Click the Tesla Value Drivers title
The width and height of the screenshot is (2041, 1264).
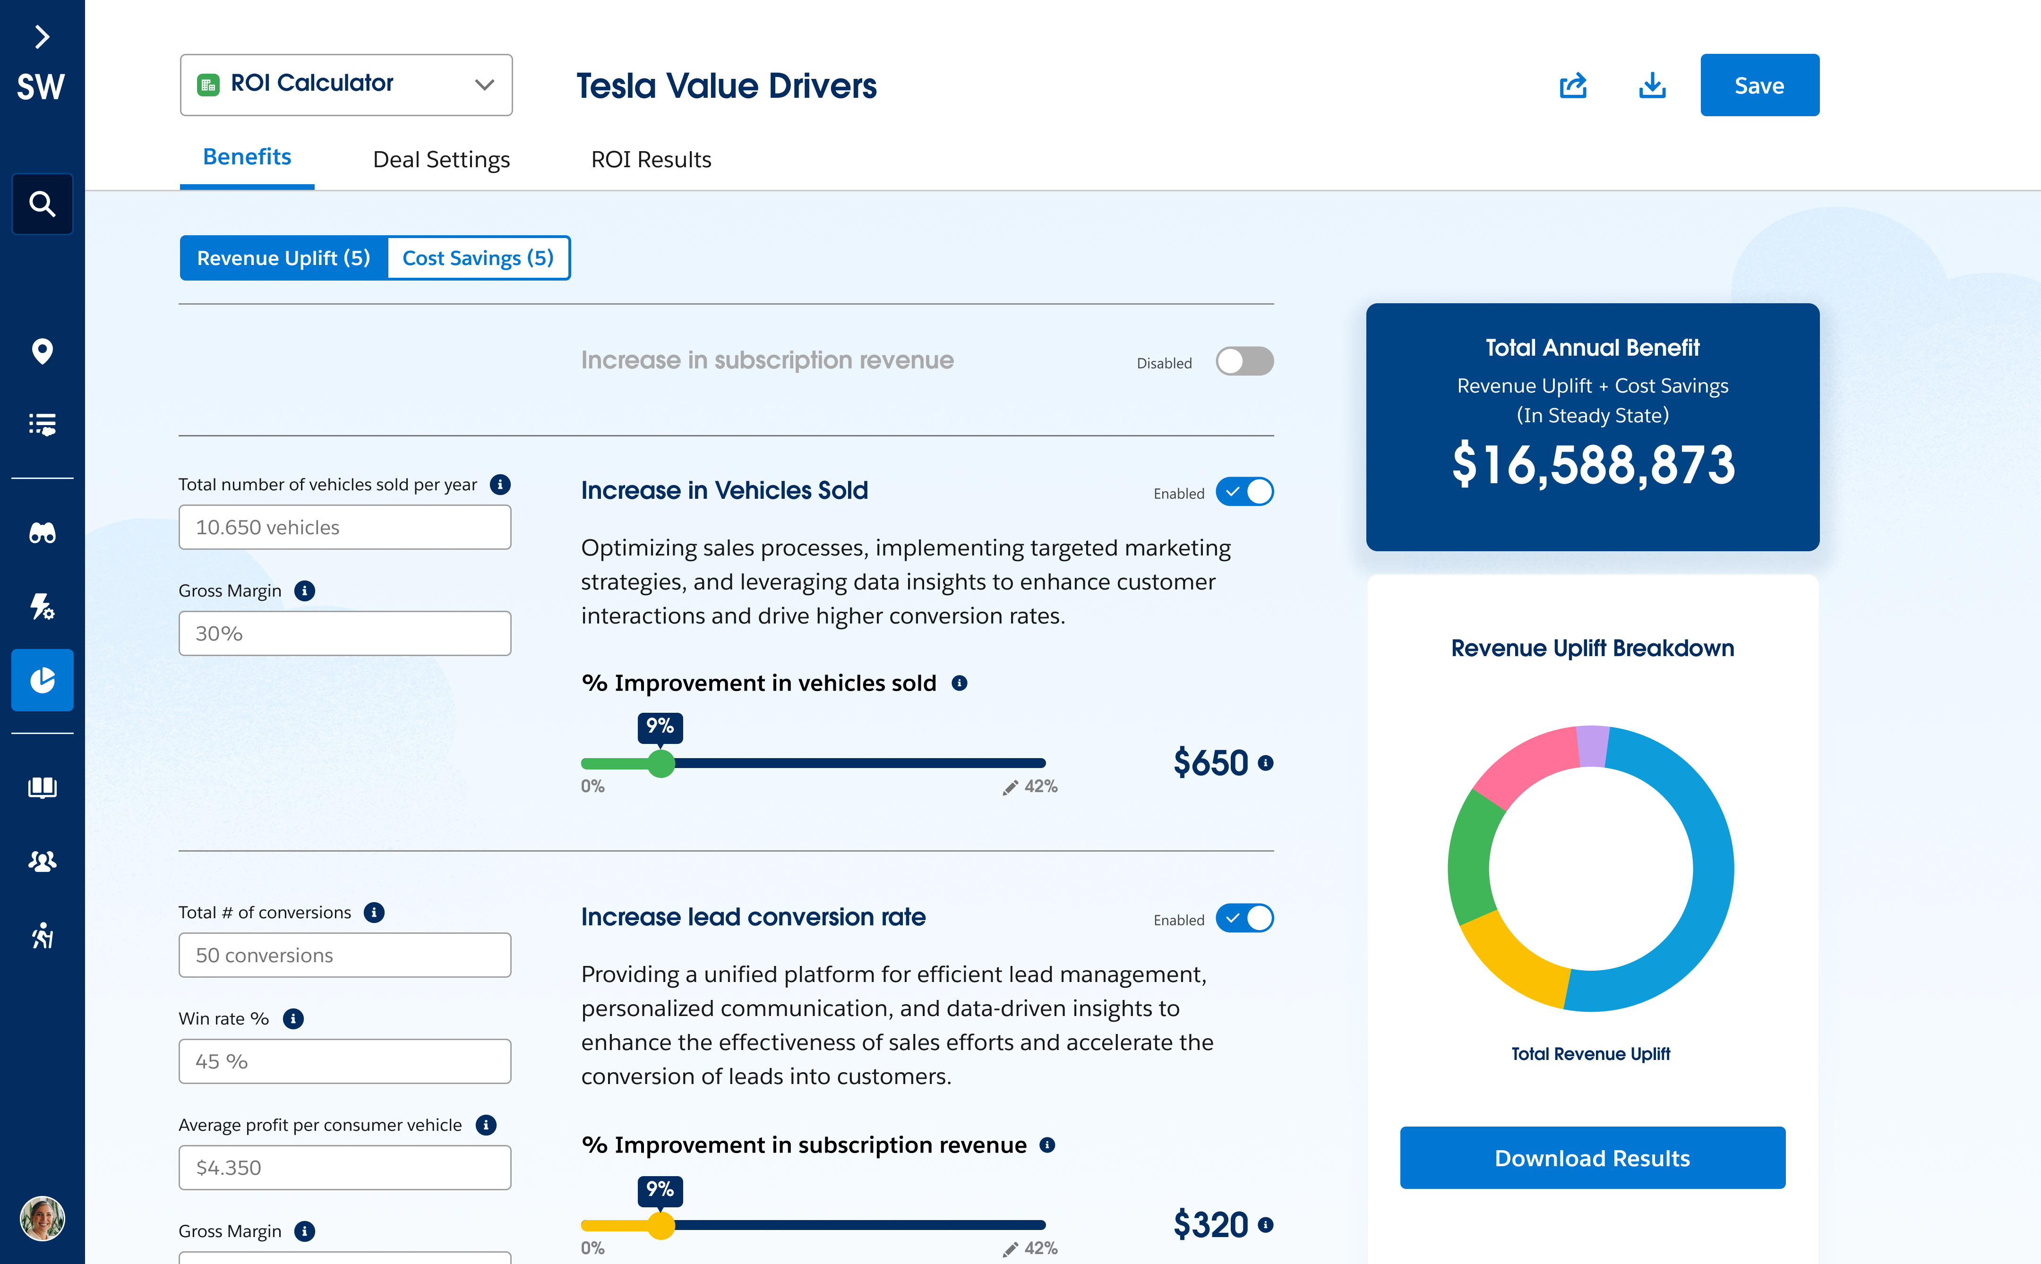(726, 85)
